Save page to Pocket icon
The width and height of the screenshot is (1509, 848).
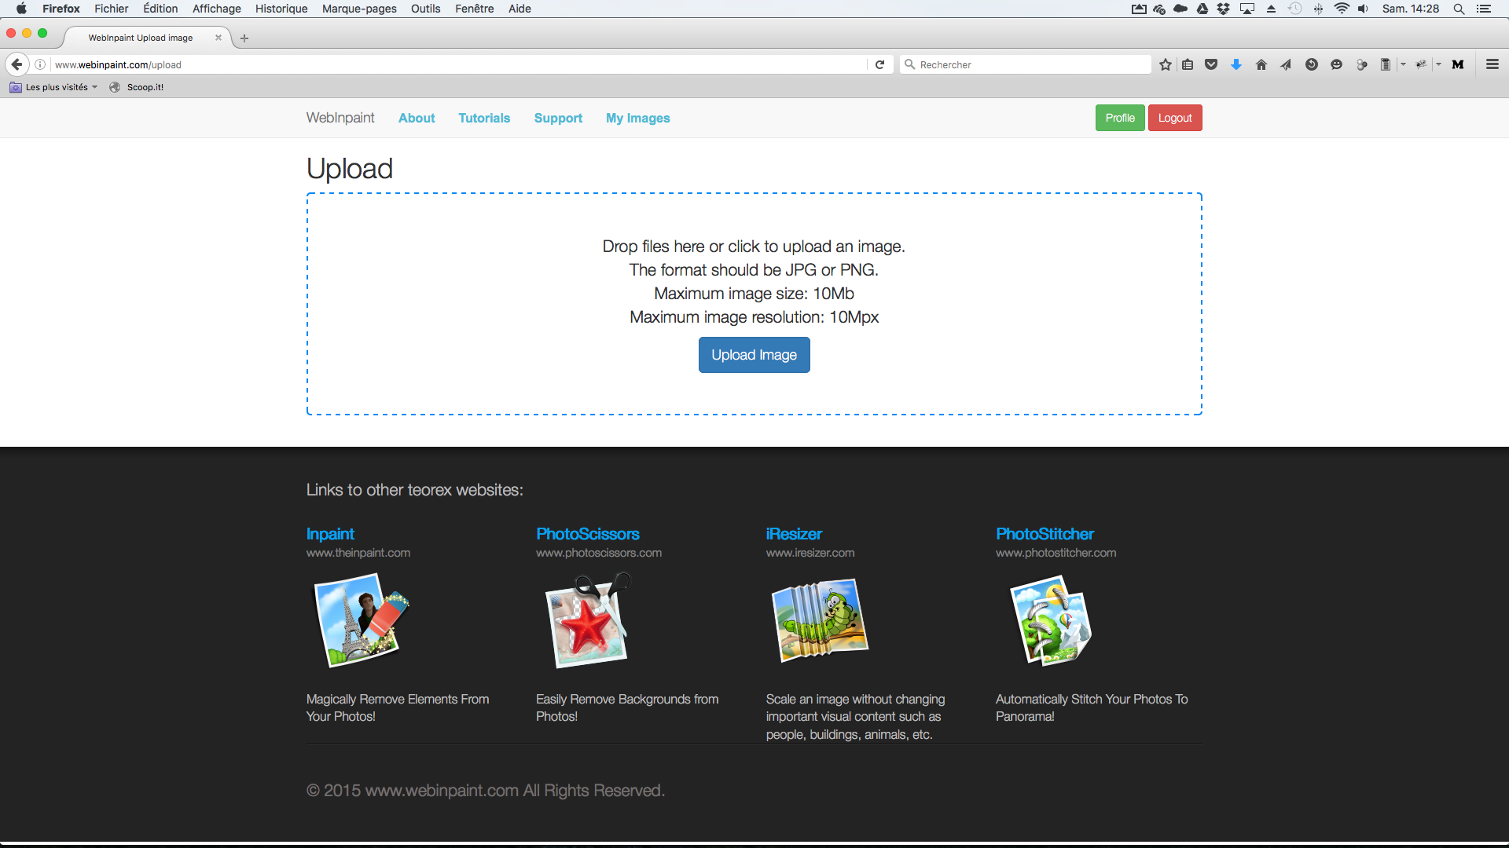click(x=1211, y=64)
